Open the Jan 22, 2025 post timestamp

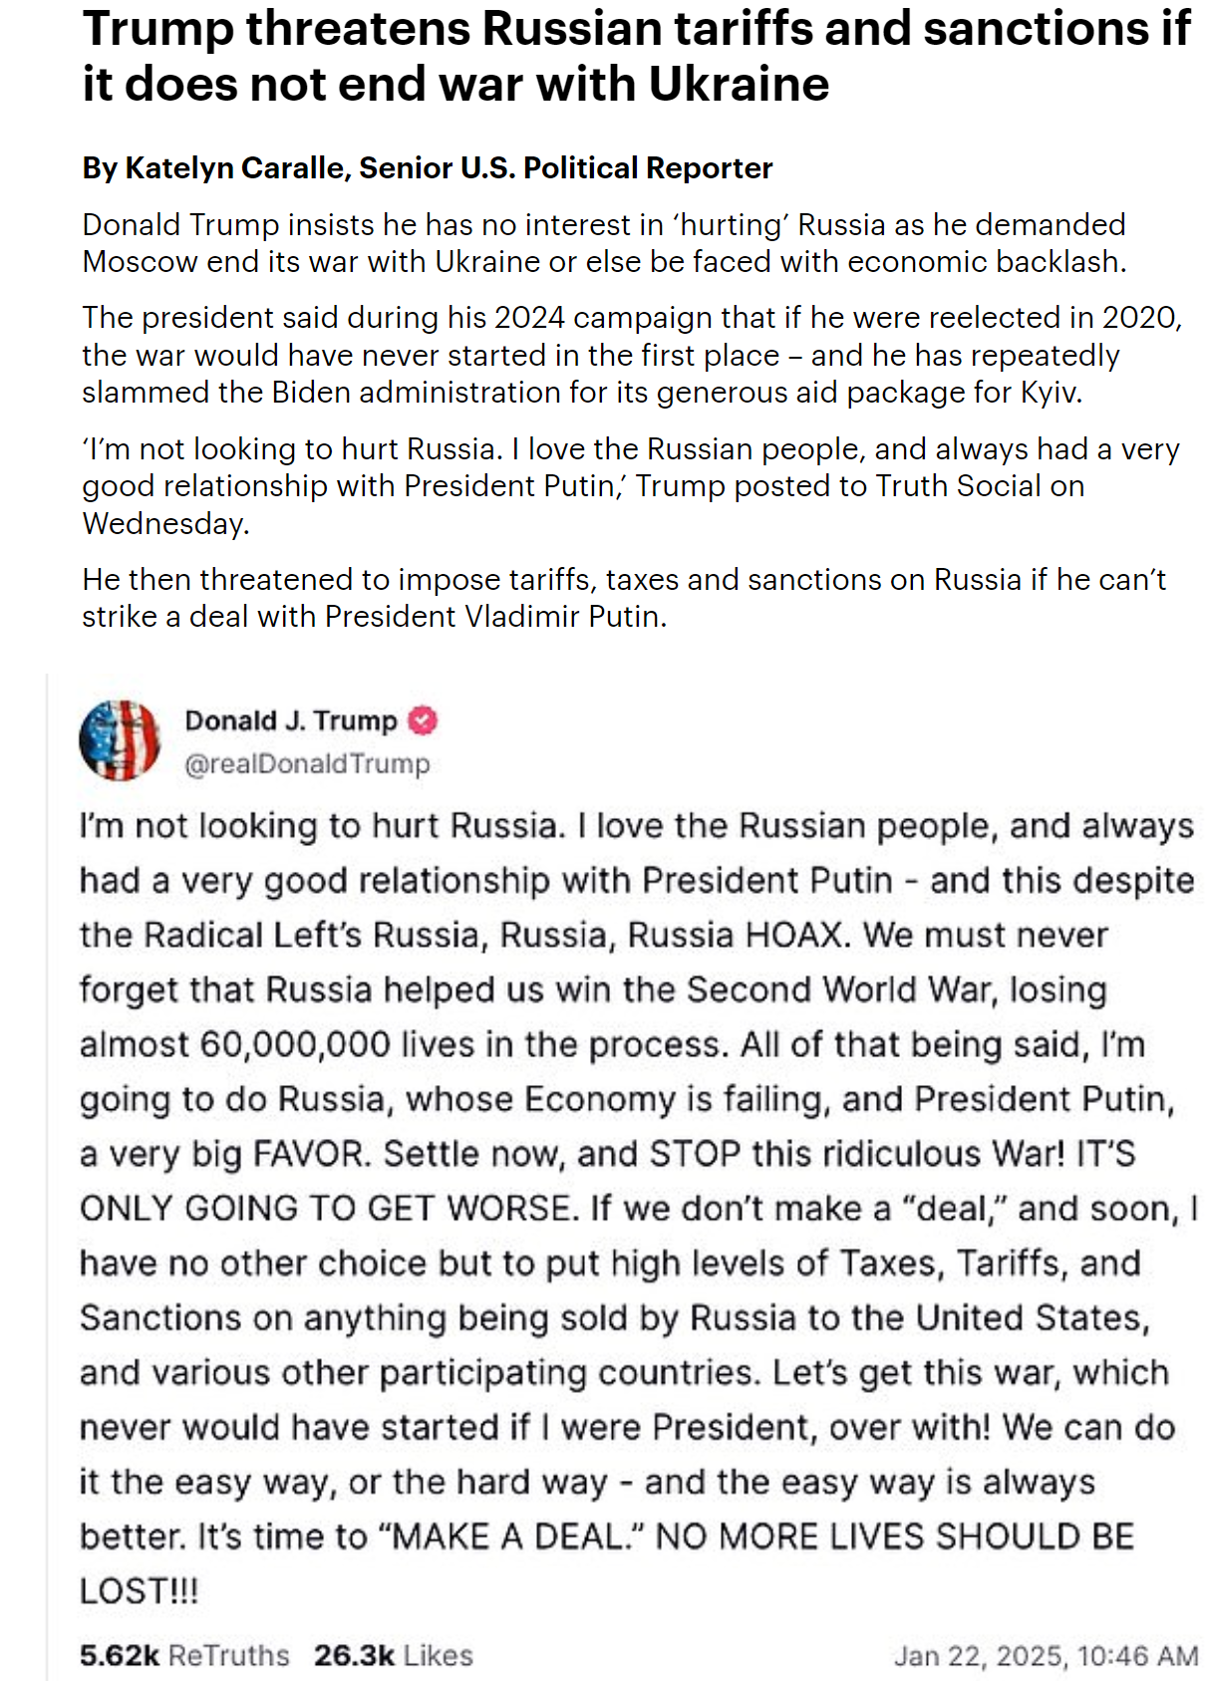tap(1046, 1656)
